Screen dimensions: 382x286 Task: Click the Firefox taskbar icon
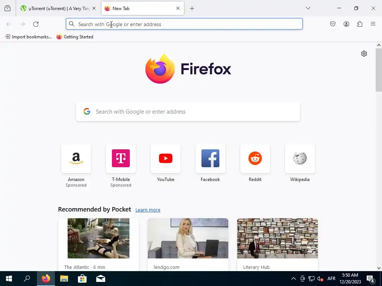(46, 279)
